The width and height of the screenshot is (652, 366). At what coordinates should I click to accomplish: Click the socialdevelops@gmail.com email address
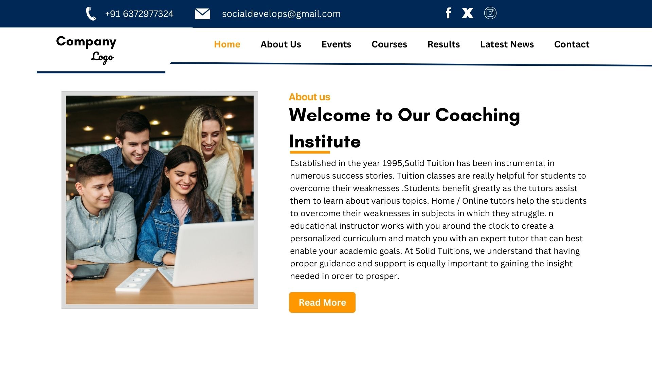point(281,14)
